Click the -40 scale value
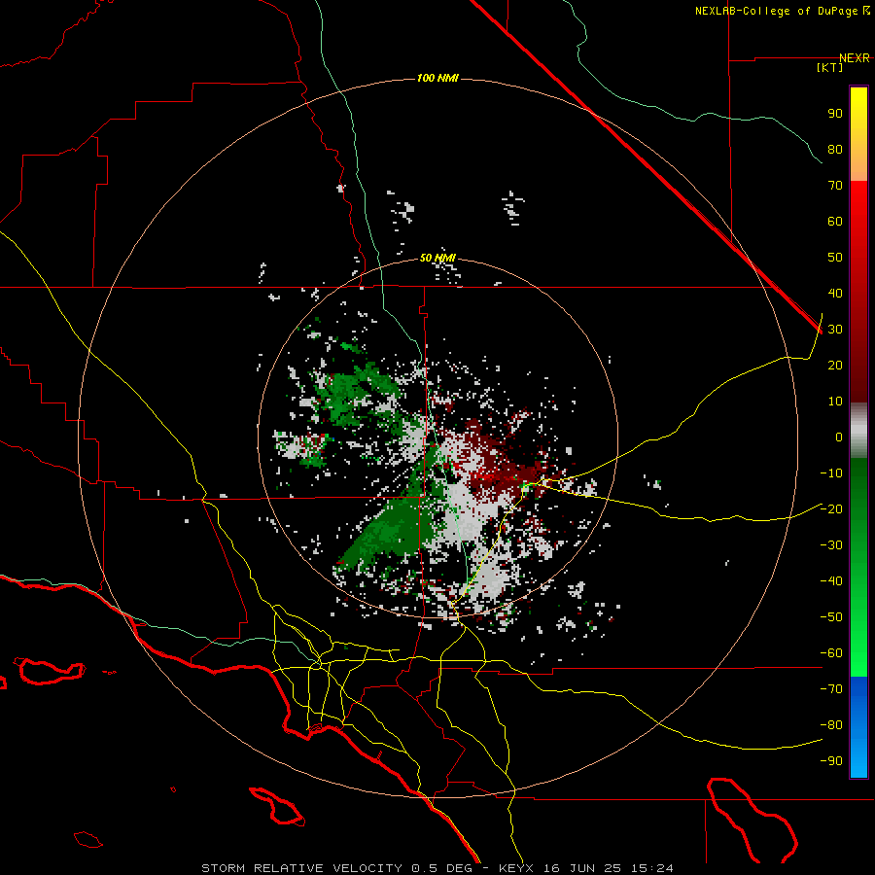The width and height of the screenshot is (875, 875). pyautogui.click(x=831, y=581)
